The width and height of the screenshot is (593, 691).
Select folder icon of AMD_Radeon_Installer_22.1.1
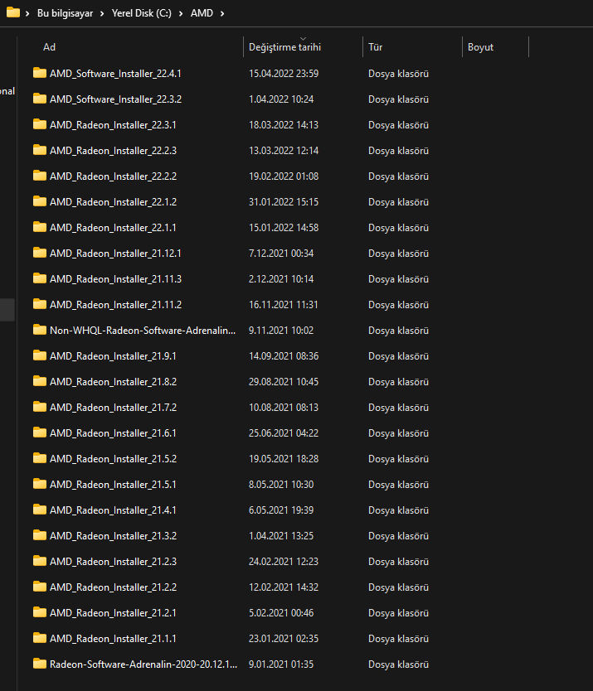tap(40, 227)
